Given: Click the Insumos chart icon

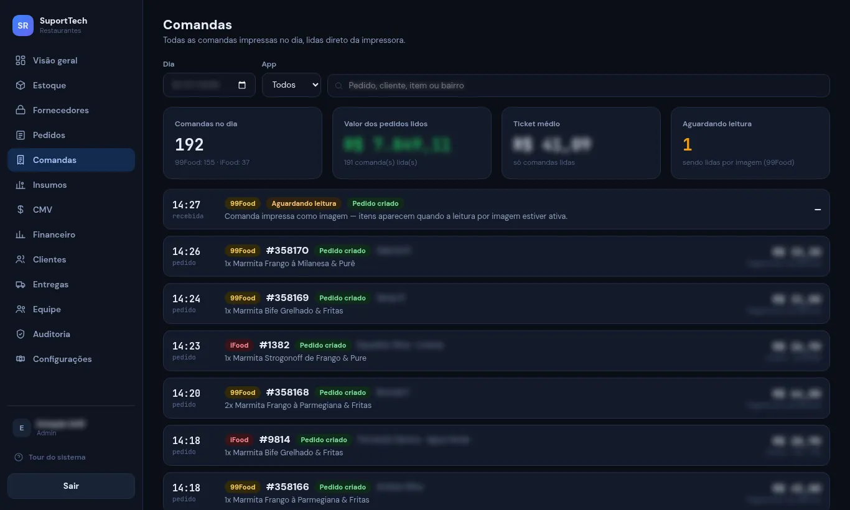Looking at the screenshot, I should 21,185.
